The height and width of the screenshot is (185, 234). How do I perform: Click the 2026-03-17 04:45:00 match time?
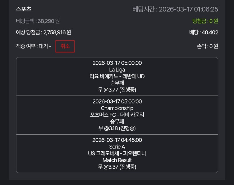pos(117,140)
